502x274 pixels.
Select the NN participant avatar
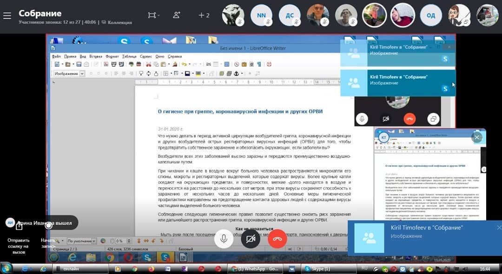coord(261,15)
